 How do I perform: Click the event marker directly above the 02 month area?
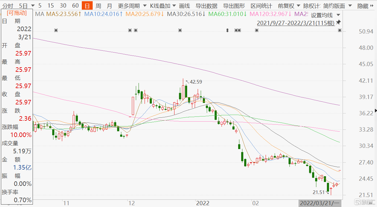(257, 30)
